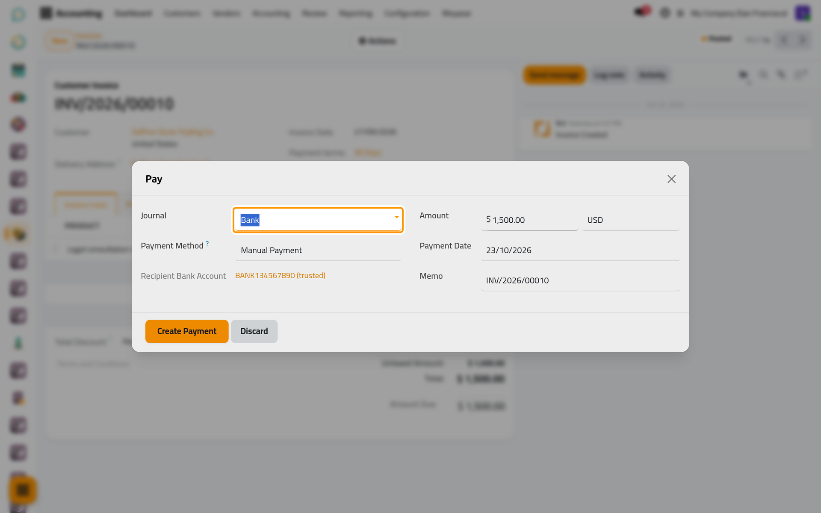Click the Discard button

[254, 331]
